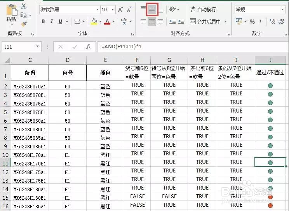289x211 pixels.
Task: Set bottom vertical alignment
Action: [x=161, y=11]
